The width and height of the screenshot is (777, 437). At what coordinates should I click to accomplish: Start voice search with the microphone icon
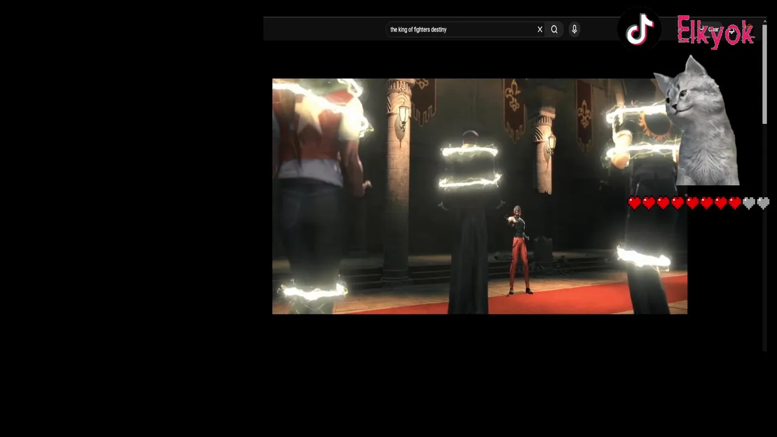(x=574, y=29)
